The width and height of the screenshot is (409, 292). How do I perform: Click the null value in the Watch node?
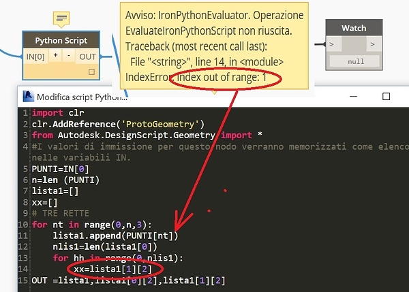[x=356, y=62]
